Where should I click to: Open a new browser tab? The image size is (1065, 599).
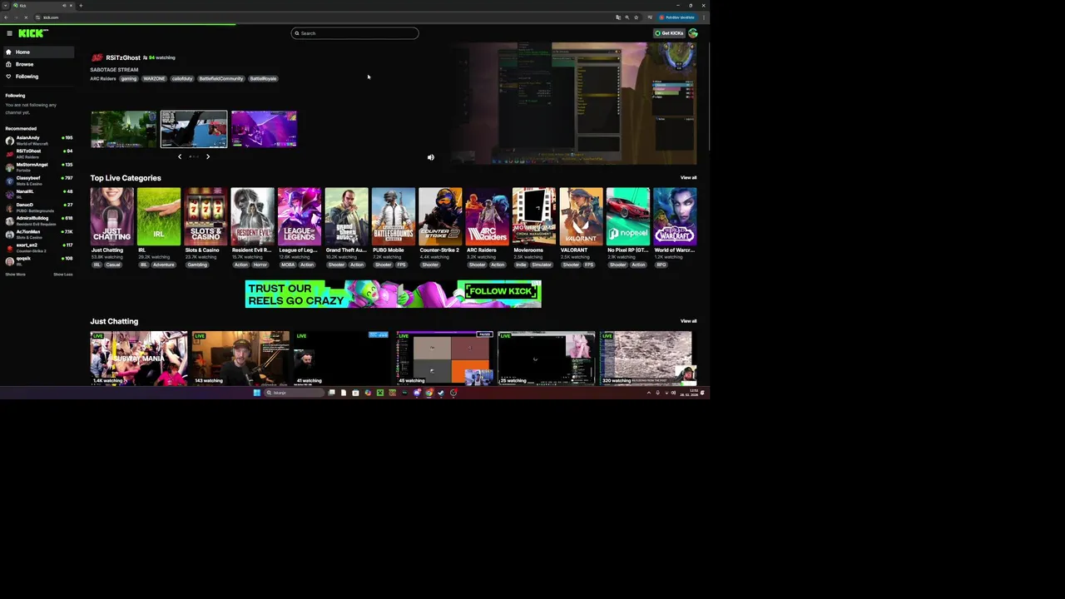81,6
